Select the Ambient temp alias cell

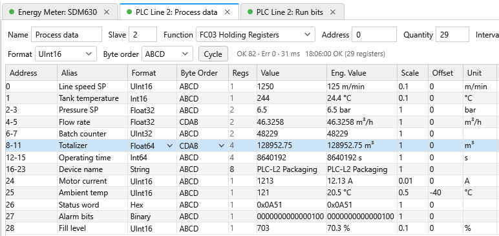point(92,193)
